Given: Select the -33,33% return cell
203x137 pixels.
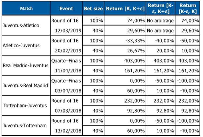Looking at the screenshot, I should click(x=125, y=40).
